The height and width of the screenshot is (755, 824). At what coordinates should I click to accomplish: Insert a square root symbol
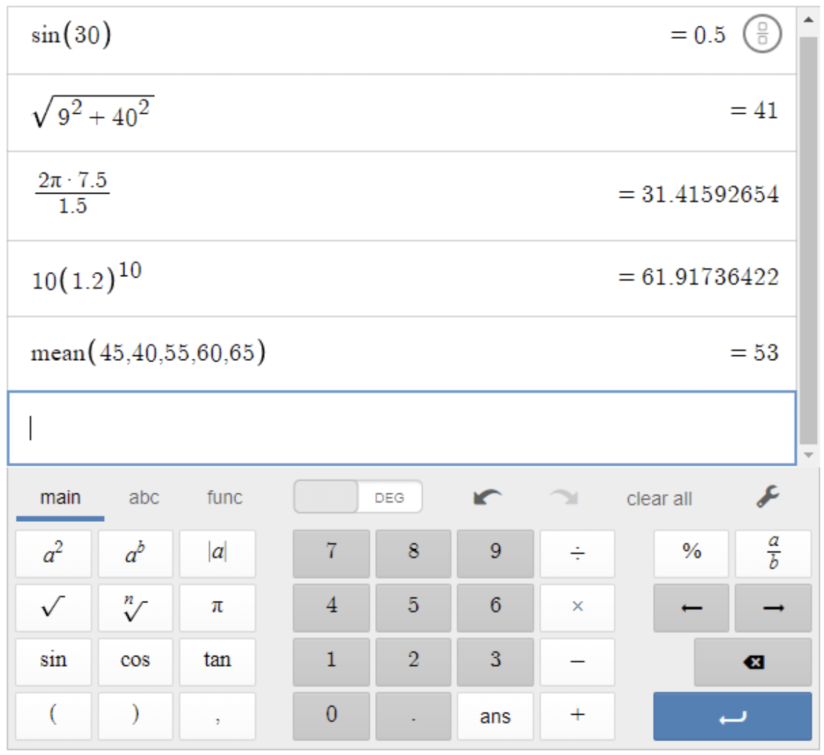coord(53,608)
